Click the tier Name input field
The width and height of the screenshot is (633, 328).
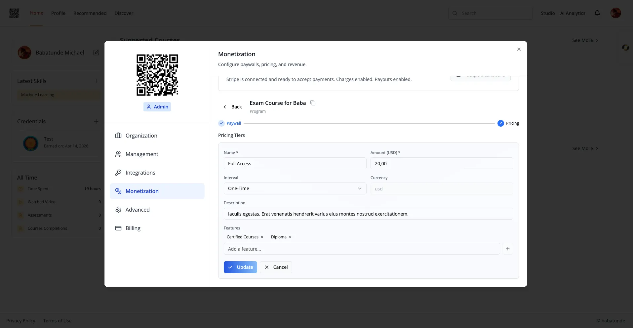point(295,163)
